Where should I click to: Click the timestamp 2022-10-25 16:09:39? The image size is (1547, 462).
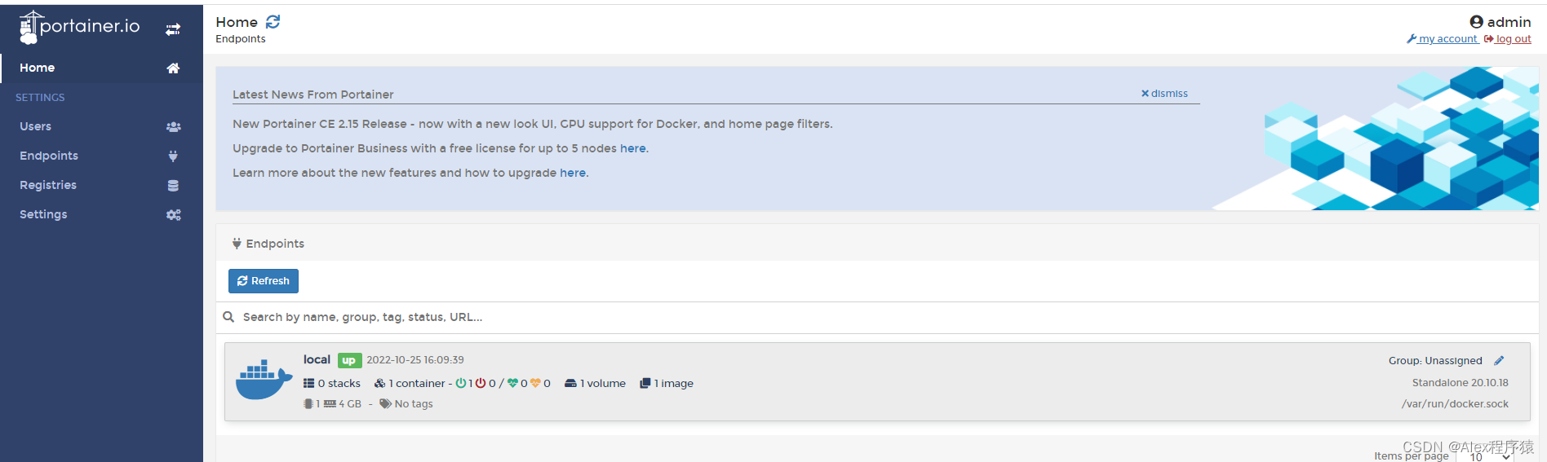(x=415, y=360)
